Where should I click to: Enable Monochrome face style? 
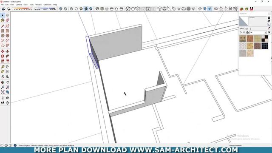click(x=91, y=8)
